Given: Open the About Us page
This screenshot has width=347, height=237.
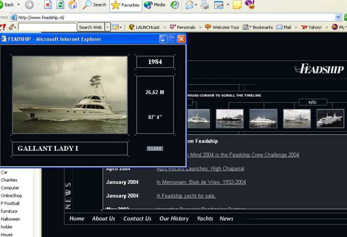Looking at the screenshot, I should 104,219.
